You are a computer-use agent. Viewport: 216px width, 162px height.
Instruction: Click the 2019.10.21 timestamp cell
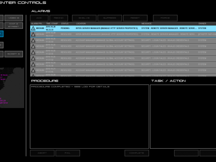(x=50, y=70)
